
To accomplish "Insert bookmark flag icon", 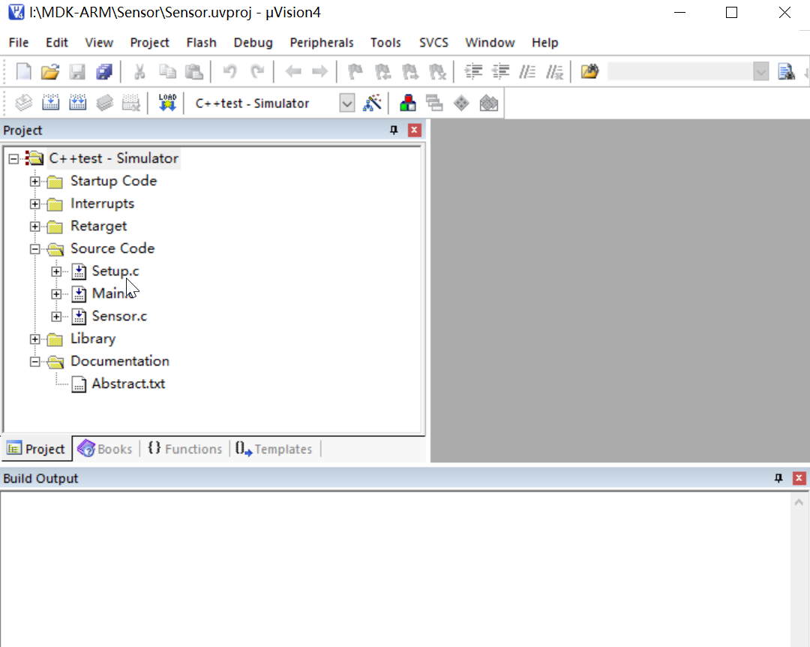I will coord(355,71).
